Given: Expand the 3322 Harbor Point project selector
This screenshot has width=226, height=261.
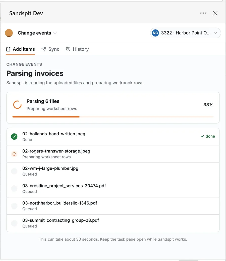Looking at the screenshot, I should click(185, 33).
